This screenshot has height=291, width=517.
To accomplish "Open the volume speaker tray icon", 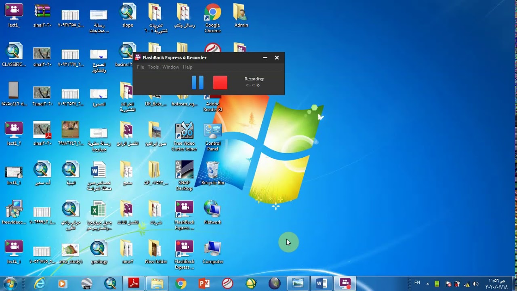I will tap(475, 284).
